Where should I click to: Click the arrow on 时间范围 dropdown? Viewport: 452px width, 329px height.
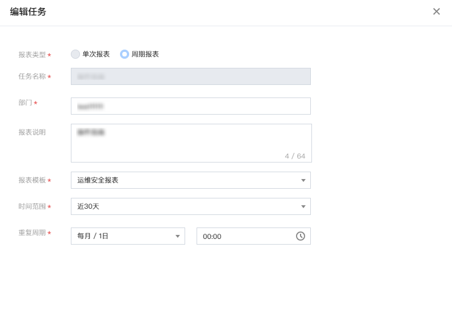point(303,206)
